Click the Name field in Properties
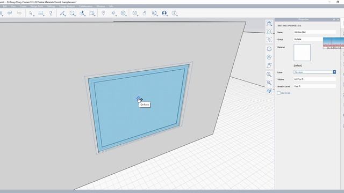Image resolution: width=344 pixels, height=193 pixels. tap(314, 32)
